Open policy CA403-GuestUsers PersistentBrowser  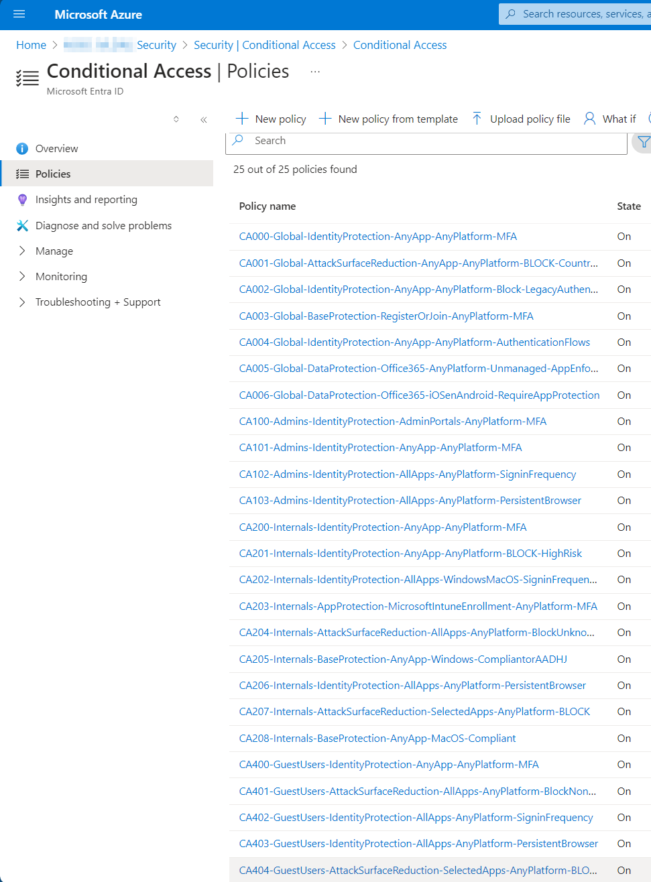418,844
